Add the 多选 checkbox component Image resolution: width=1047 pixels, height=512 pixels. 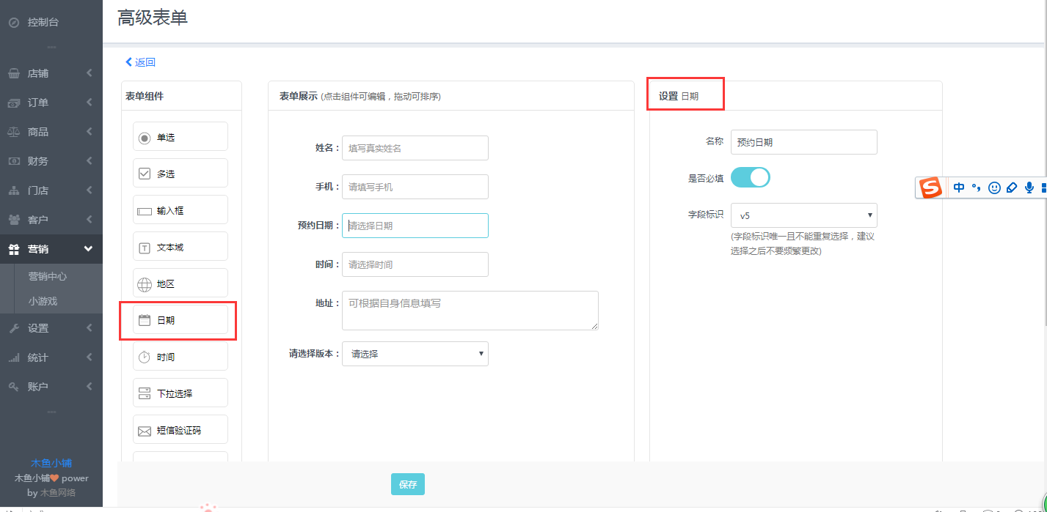tap(180, 174)
